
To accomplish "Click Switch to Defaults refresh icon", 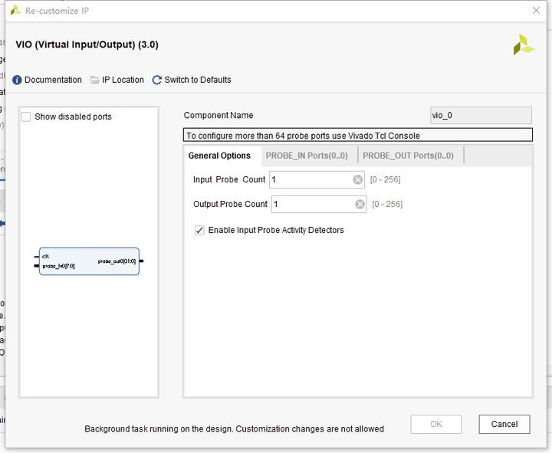I will 157,80.
